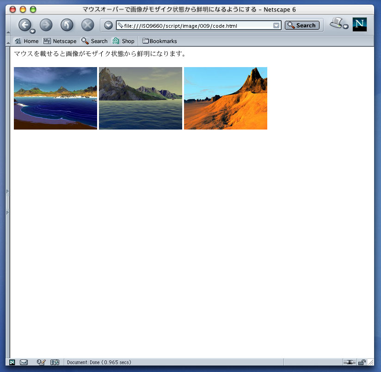Click the Forward arrow button
Screen dimensions: 381x372
click(46, 25)
